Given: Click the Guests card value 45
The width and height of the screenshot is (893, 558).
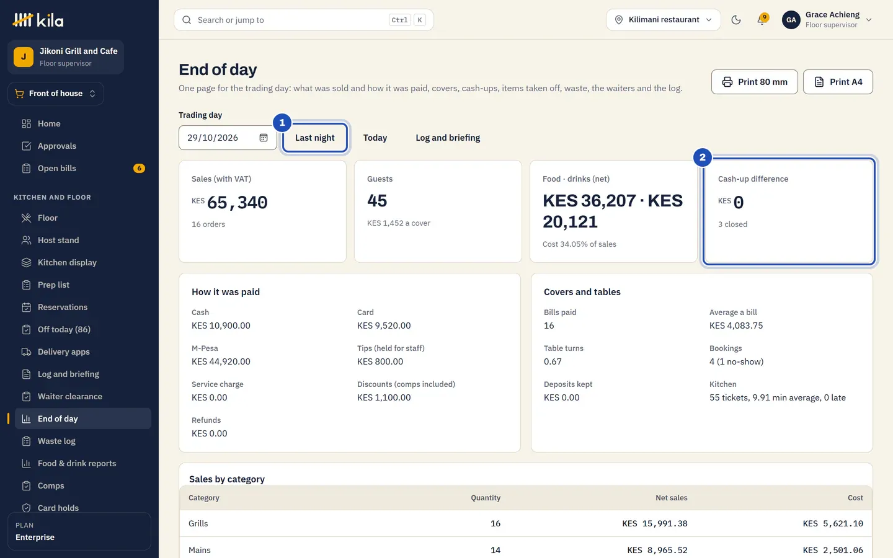Looking at the screenshot, I should point(377,201).
